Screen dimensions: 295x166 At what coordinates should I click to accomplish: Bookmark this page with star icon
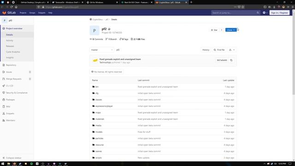pyautogui.click(x=243, y=7)
